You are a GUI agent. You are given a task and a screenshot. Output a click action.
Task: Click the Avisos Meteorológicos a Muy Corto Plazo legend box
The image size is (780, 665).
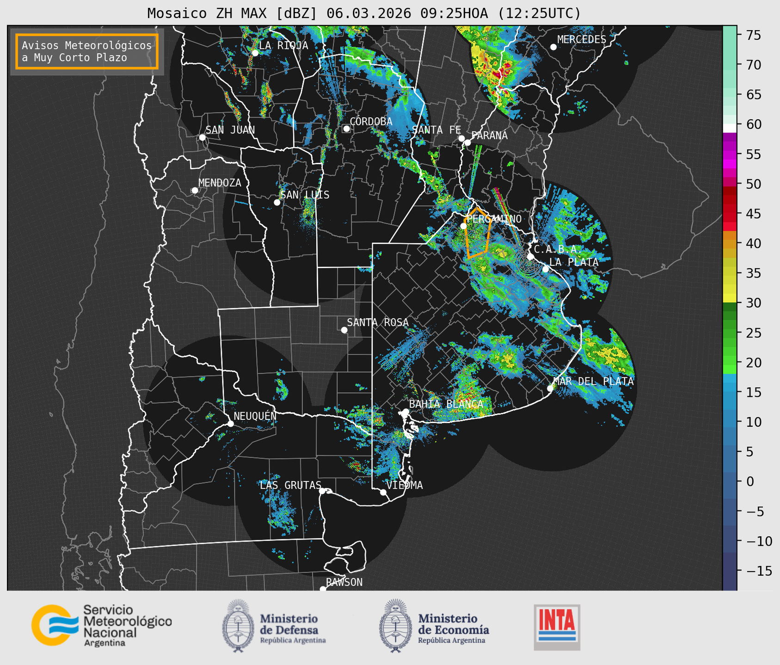[87, 51]
